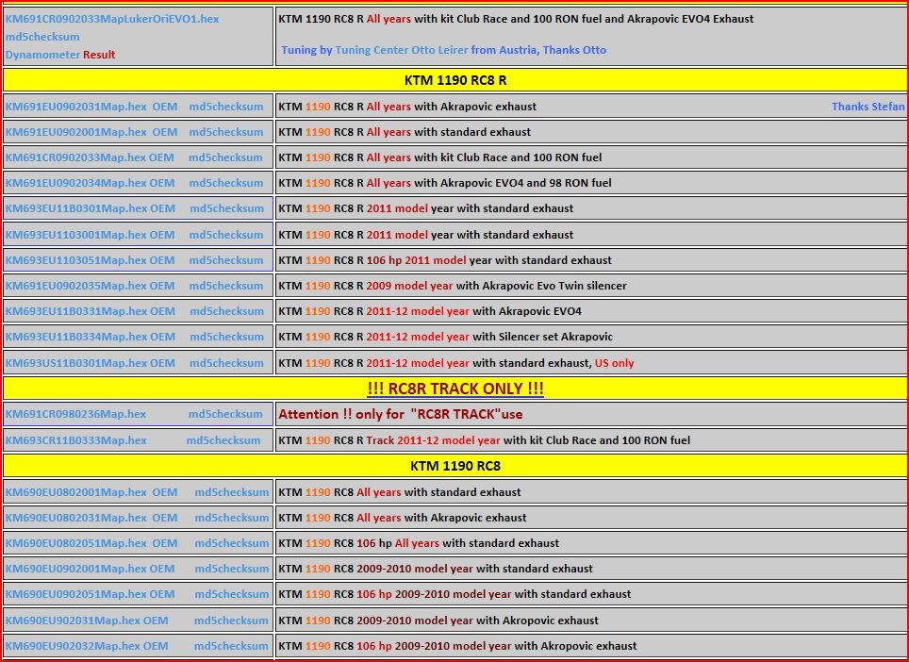Open md5checksum for KM691EU0902001Map.hex
909x662 pixels.
click(225, 132)
